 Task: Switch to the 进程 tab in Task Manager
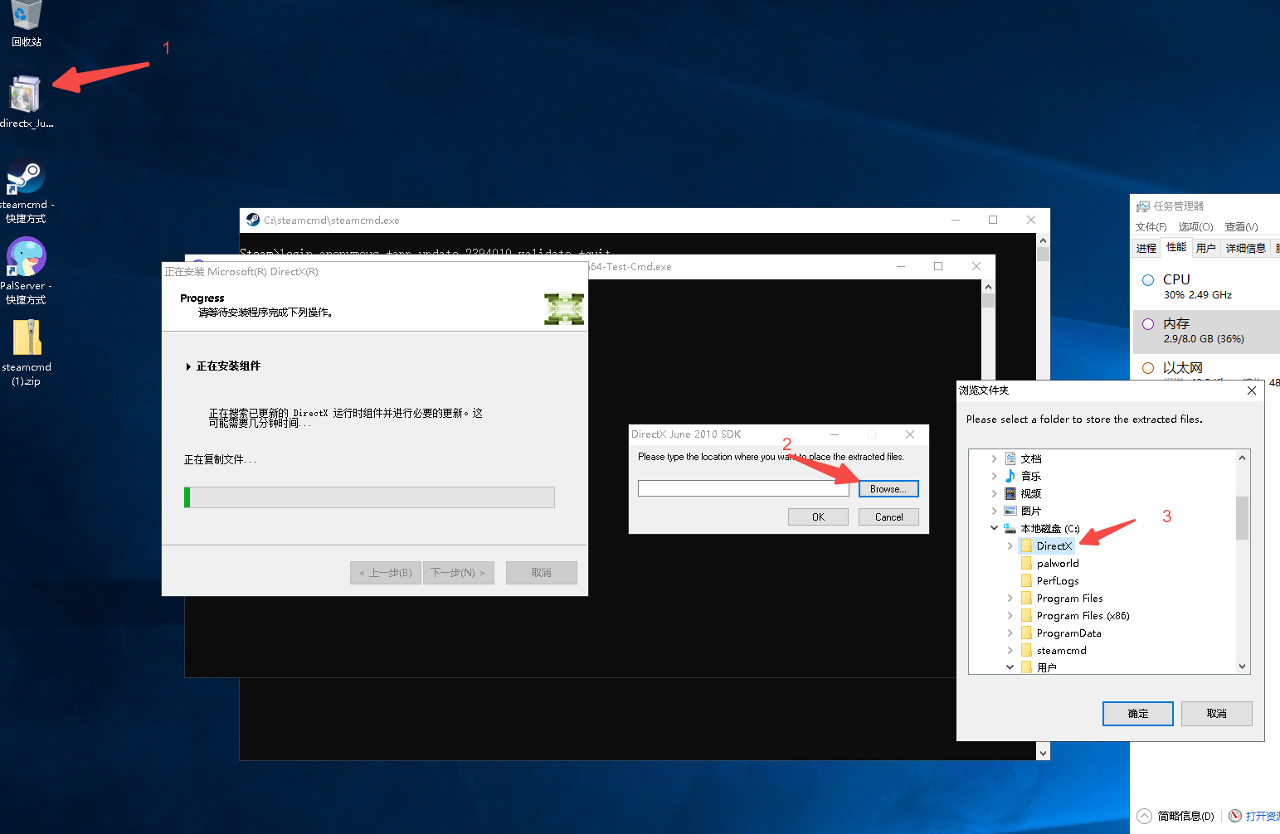[x=1146, y=248]
